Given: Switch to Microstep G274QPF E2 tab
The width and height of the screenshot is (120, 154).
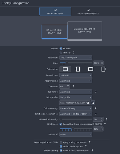Looking at the screenshot, I should pyautogui.click(x=88, y=11).
